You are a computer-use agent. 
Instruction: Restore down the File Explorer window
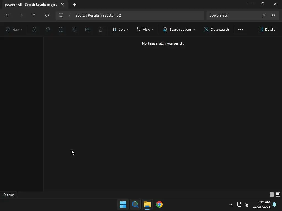(x=262, y=4)
